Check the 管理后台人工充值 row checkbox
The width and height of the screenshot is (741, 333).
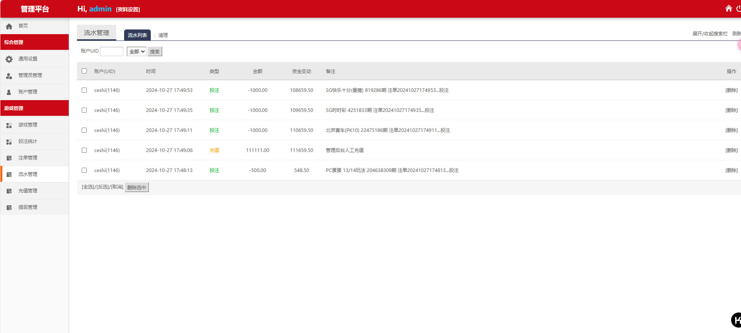pos(84,150)
